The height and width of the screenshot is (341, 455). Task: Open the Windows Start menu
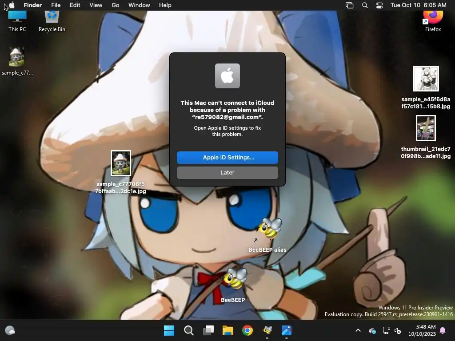(169, 330)
